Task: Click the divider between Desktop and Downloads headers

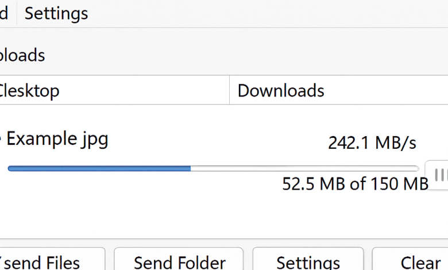Action: point(229,90)
